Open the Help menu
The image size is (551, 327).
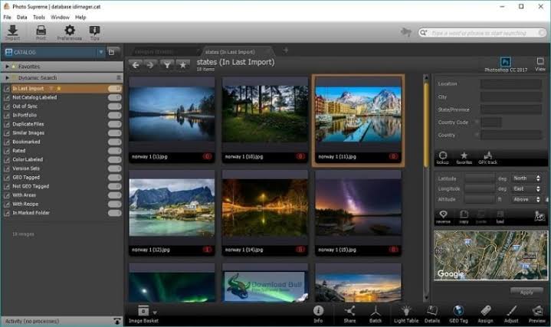(x=80, y=17)
